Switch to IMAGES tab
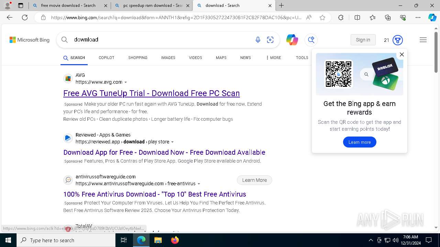 [168, 58]
